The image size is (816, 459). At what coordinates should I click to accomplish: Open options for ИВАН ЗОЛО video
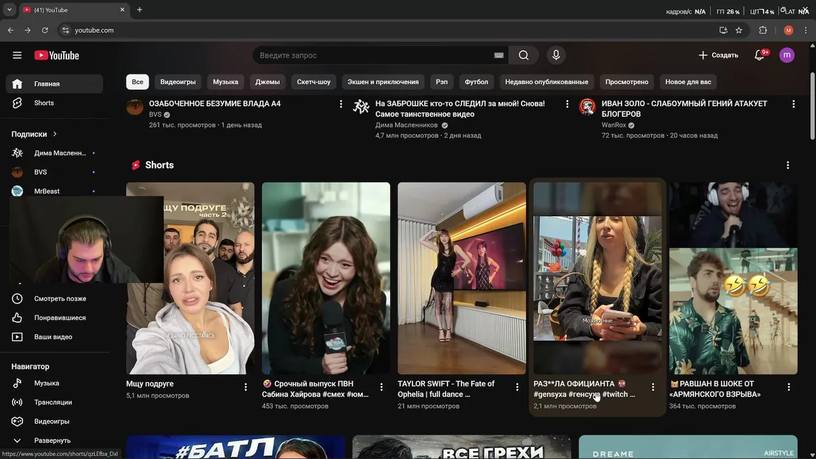793,104
